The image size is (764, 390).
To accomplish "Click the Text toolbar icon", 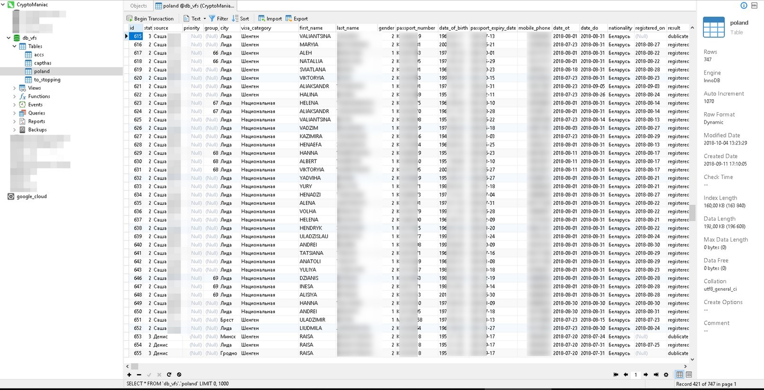I will [187, 19].
